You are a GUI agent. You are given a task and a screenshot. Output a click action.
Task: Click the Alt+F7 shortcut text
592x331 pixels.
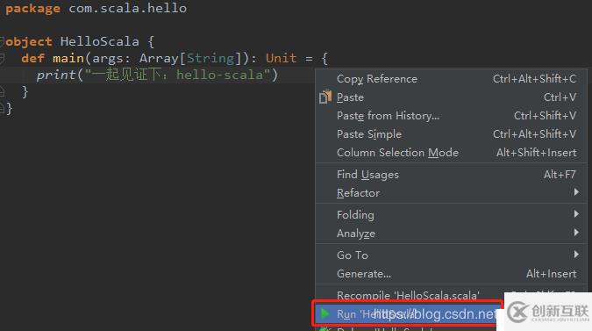(560, 175)
